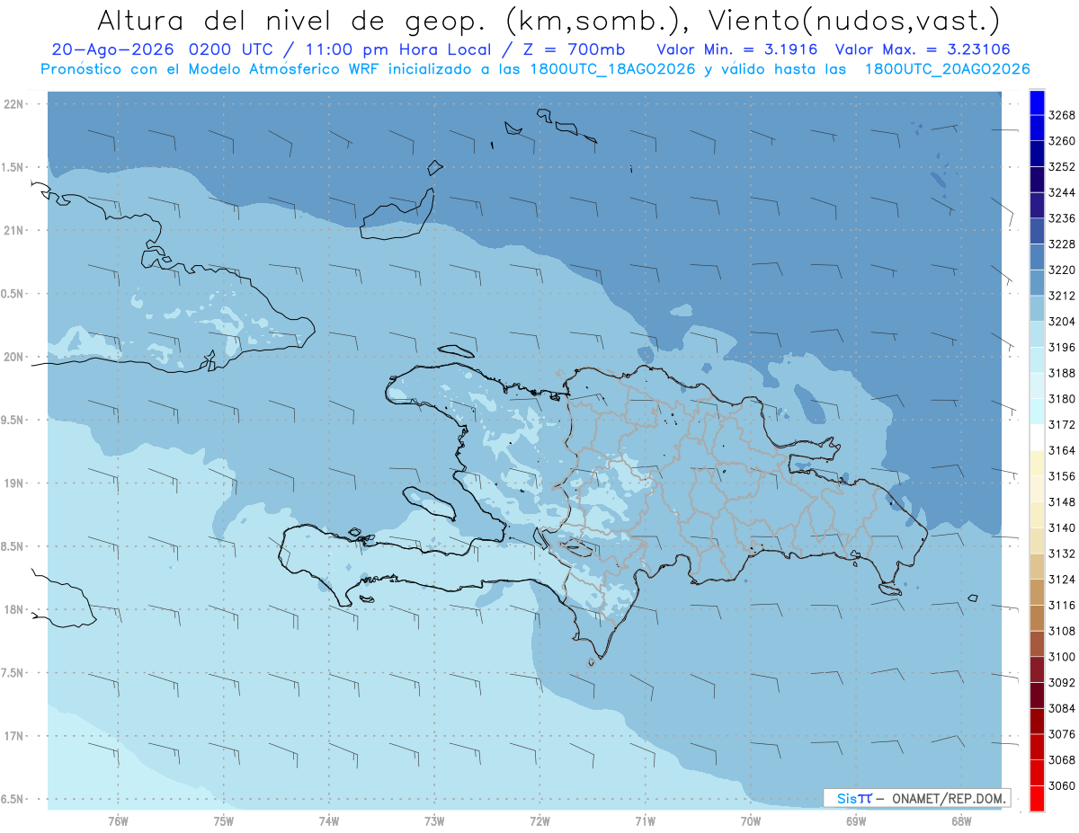The height and width of the screenshot is (833, 1079).
Task: Click the 73W longitude axis label
Action: coord(434,820)
